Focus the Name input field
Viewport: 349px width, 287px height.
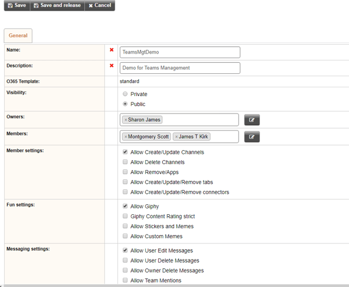click(180, 52)
